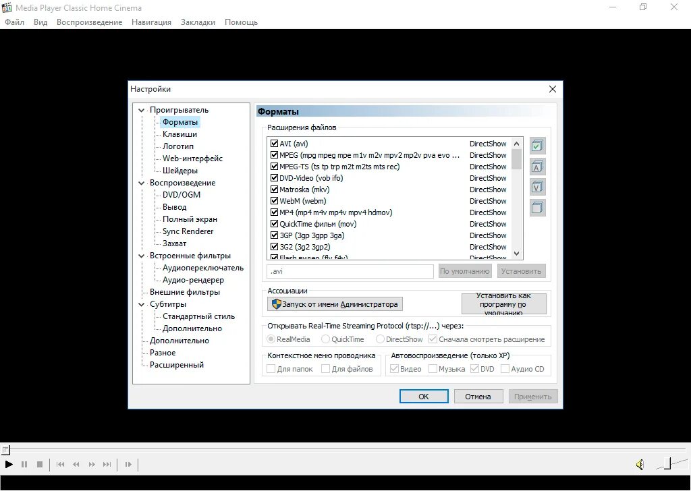Select Полный экран in the settings tree
This screenshot has height=491, width=691.
(190, 219)
